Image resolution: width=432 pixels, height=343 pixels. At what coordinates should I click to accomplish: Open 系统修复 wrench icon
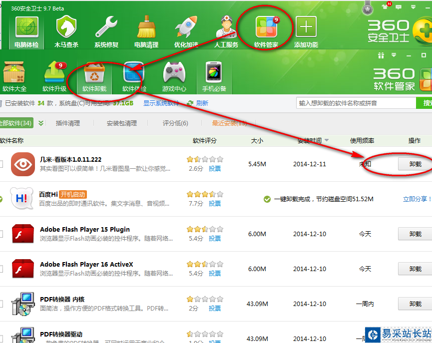coord(106,32)
